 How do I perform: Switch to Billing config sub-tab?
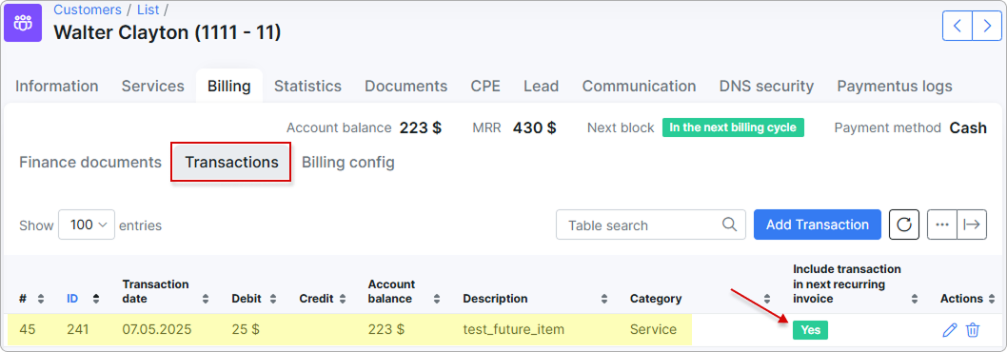348,162
